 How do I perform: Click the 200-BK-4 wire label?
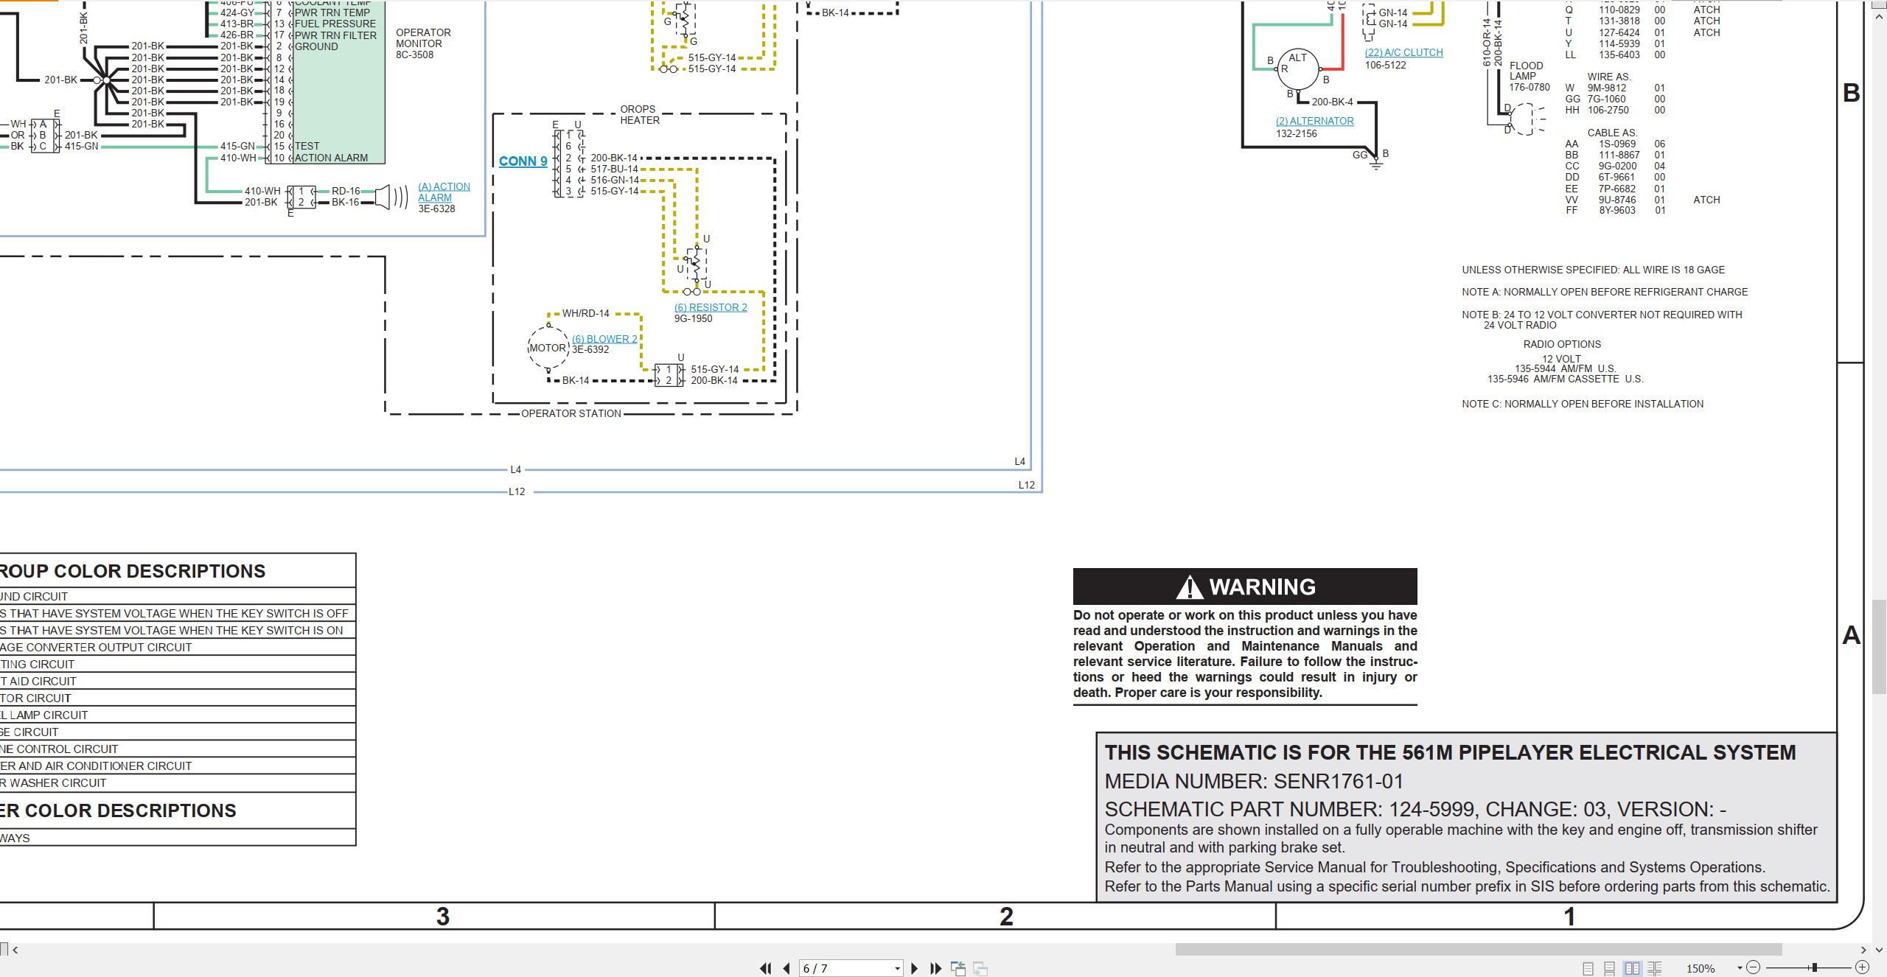[x=1333, y=102]
